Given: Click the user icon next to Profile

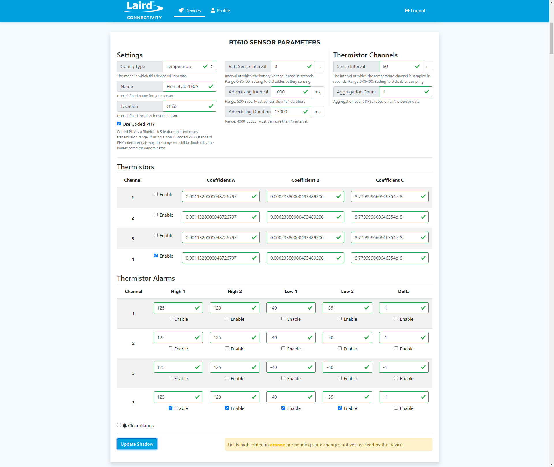Looking at the screenshot, I should click(x=213, y=10).
